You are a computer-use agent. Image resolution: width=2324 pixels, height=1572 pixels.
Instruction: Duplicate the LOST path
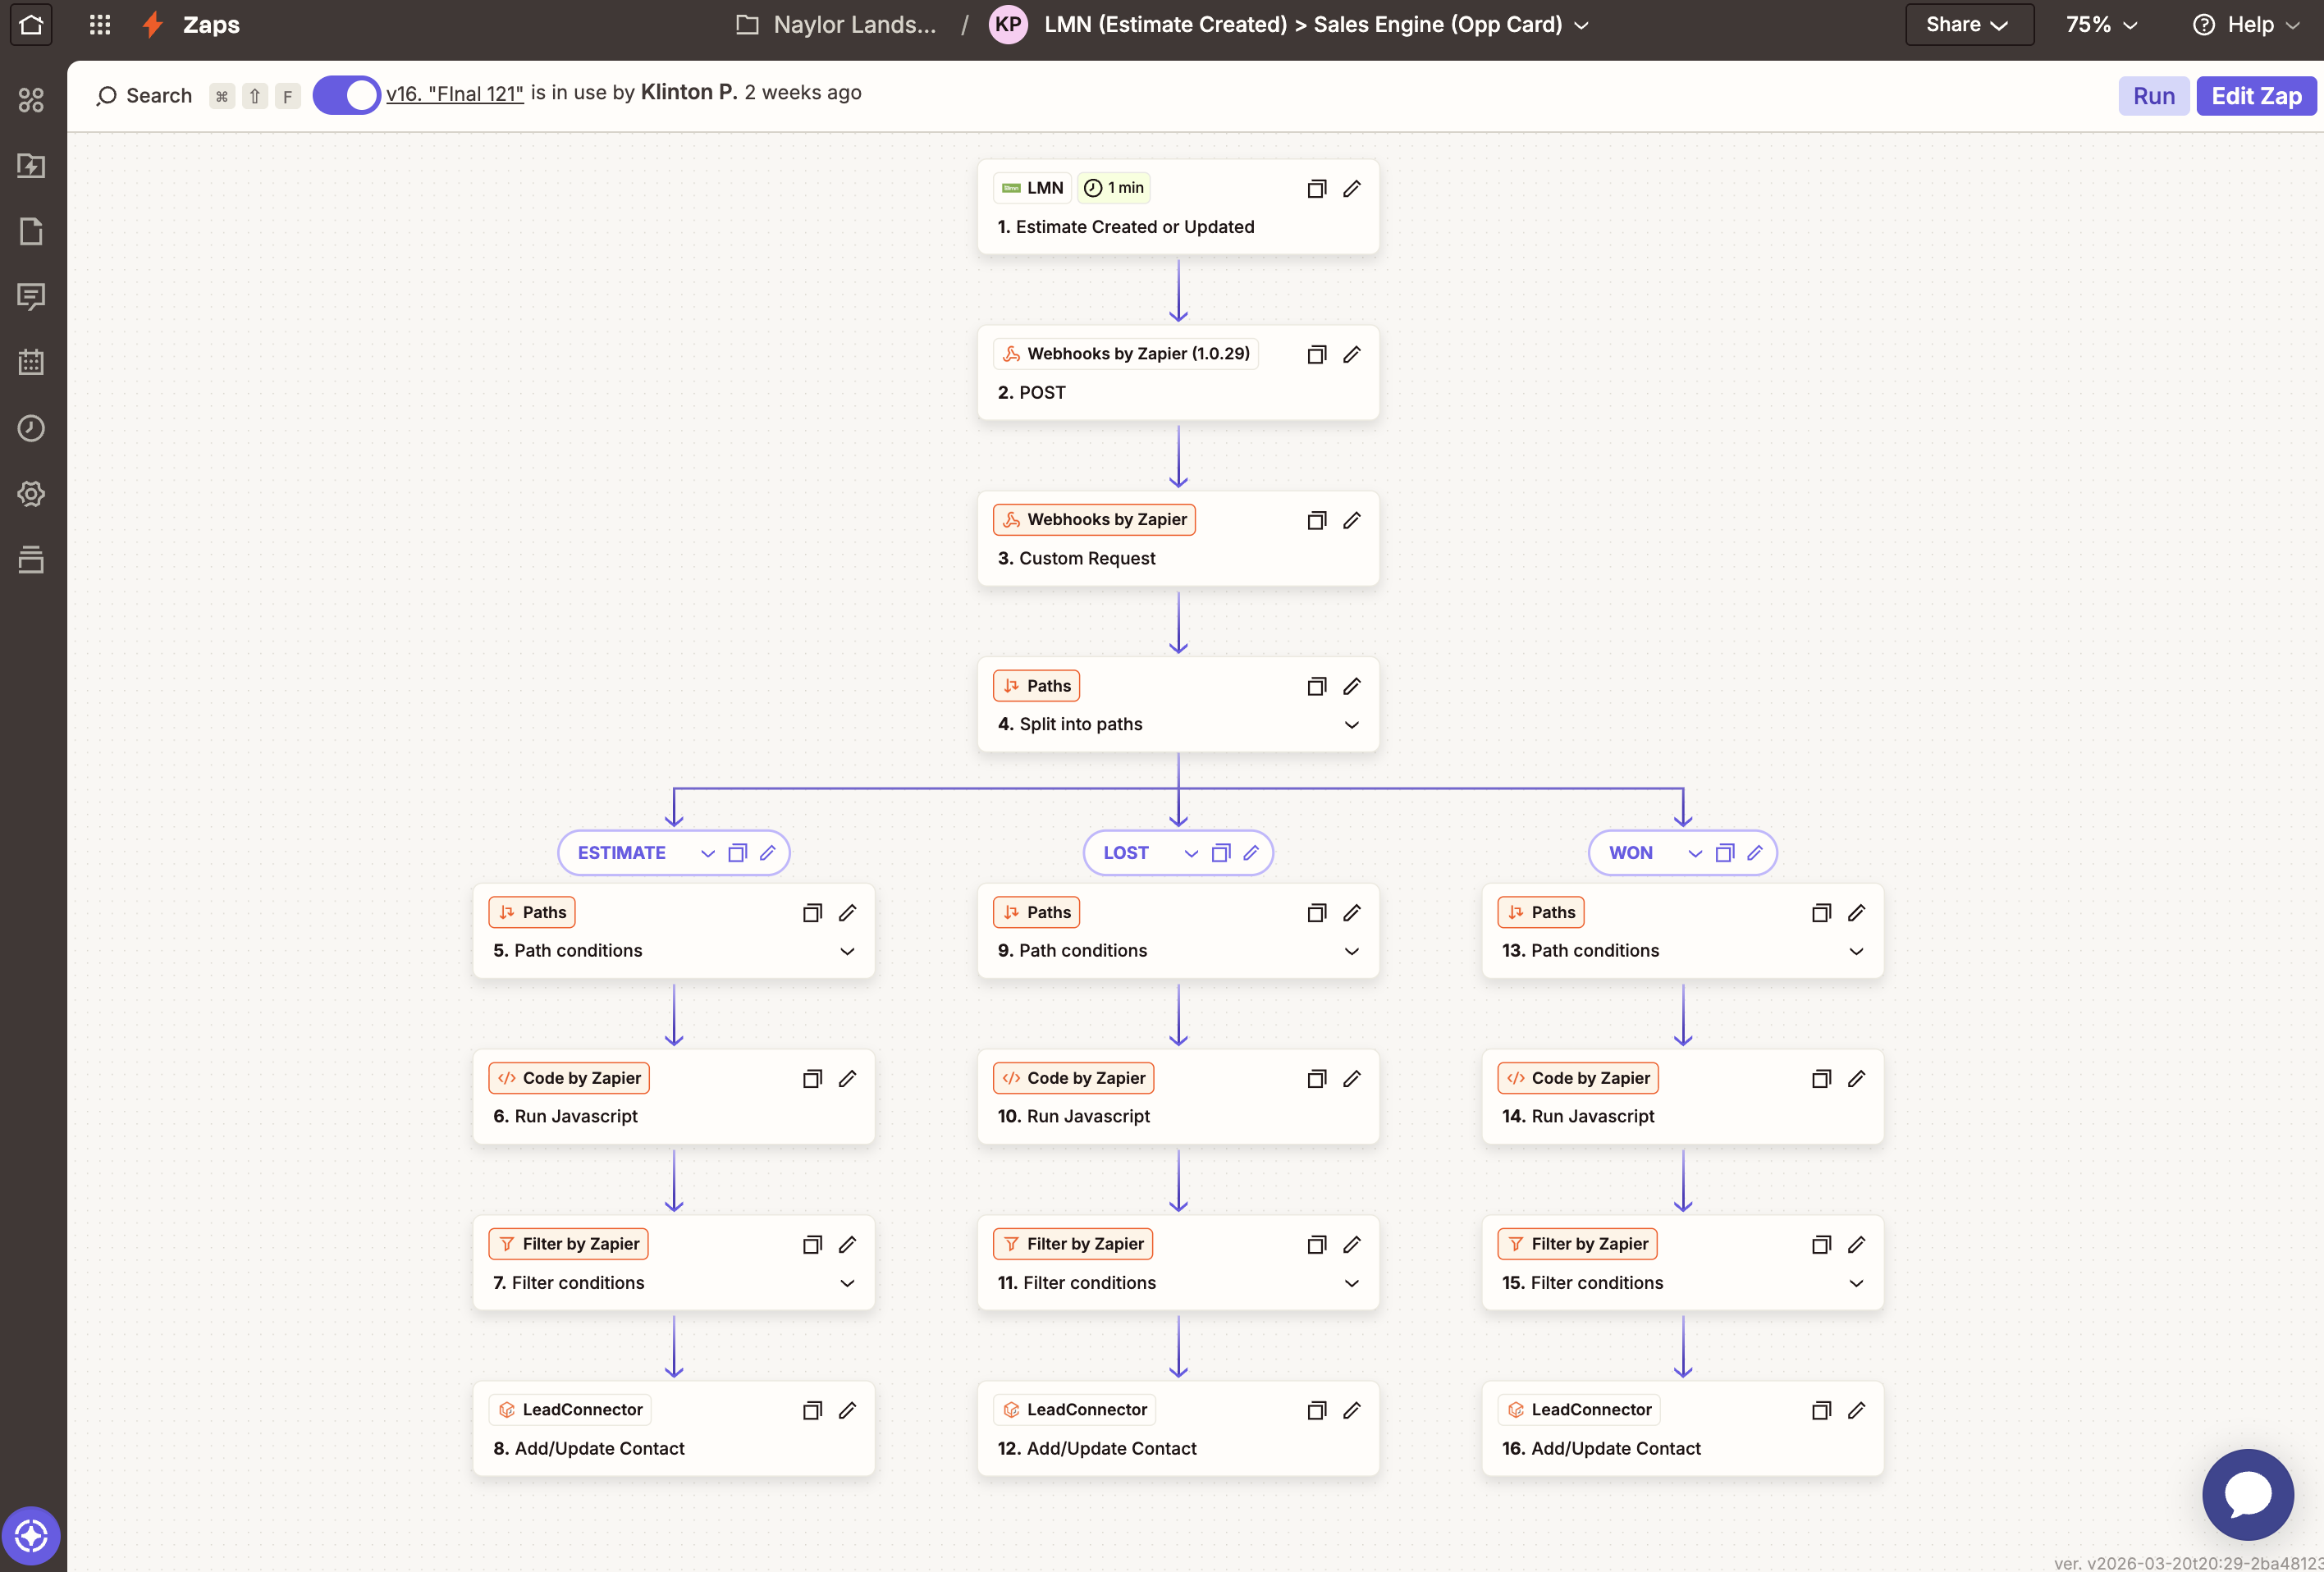[1221, 853]
